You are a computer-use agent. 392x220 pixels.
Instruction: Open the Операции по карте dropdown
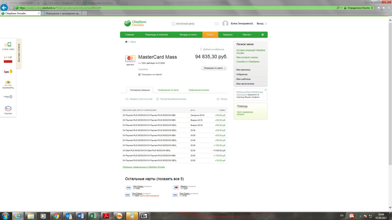214,68
